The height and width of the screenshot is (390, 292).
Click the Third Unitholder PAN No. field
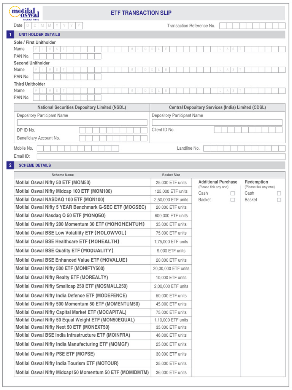point(67,97)
